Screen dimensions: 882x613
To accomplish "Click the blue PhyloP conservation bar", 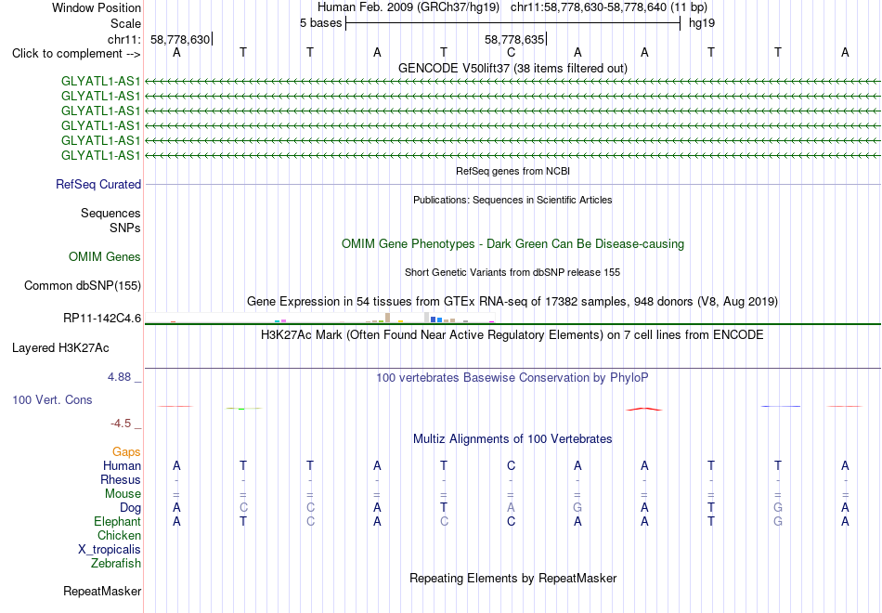I will click(x=781, y=406).
